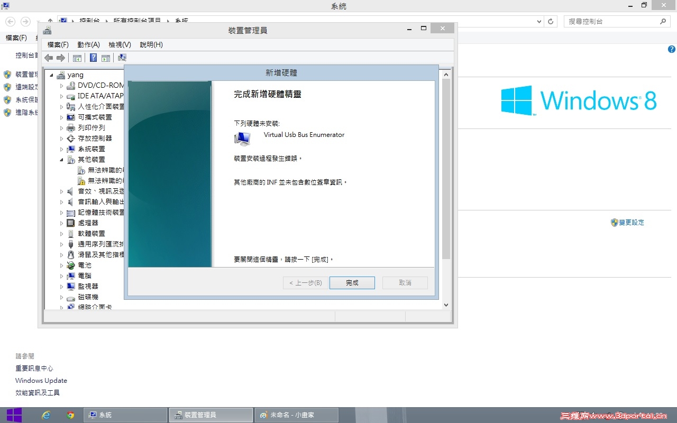This screenshot has width=677, height=423.
Task: Click the help icon in System window
Action: tap(672, 49)
